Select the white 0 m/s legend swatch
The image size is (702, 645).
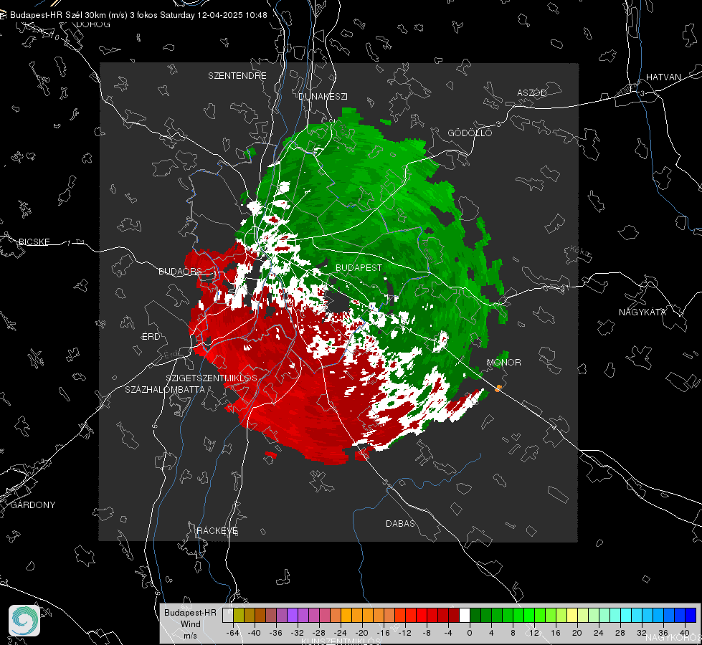click(x=464, y=615)
